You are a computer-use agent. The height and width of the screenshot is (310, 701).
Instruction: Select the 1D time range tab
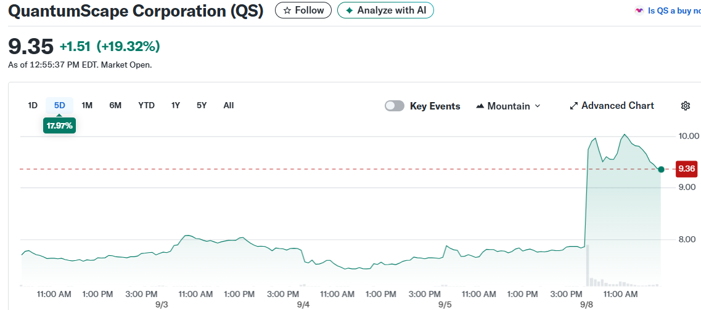click(x=33, y=106)
